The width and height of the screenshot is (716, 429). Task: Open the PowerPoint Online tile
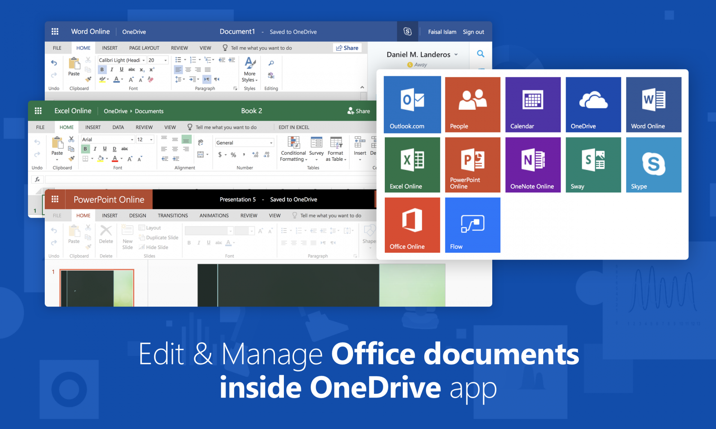pos(473,165)
